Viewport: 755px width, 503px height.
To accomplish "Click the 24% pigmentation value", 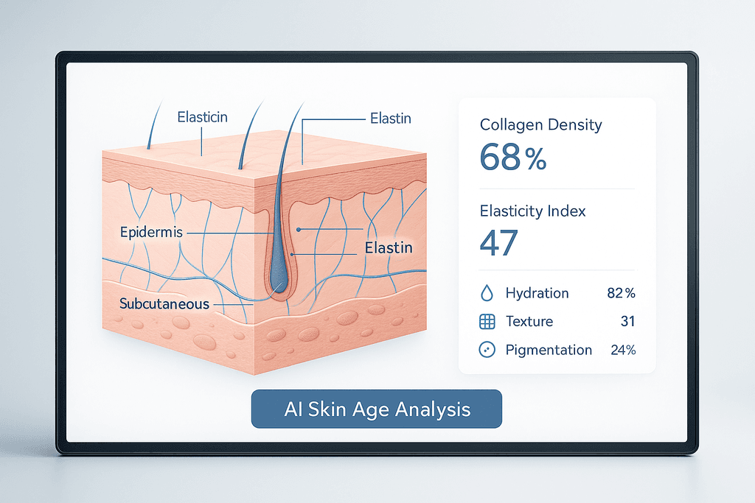I will click(x=623, y=350).
